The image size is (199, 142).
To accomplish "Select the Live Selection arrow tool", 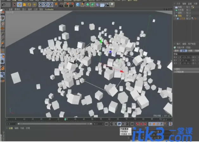I will (15, 5).
